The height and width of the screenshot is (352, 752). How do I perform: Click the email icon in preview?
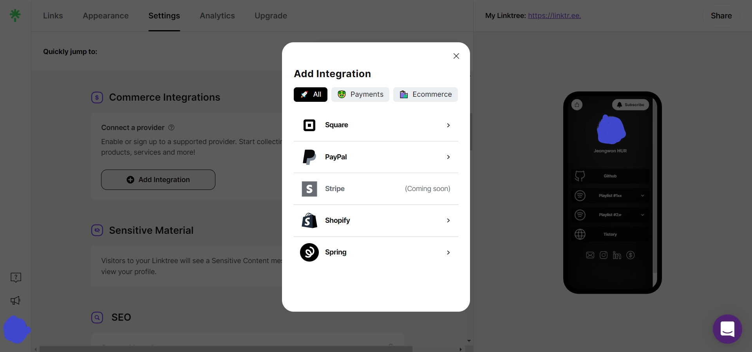[590, 255]
